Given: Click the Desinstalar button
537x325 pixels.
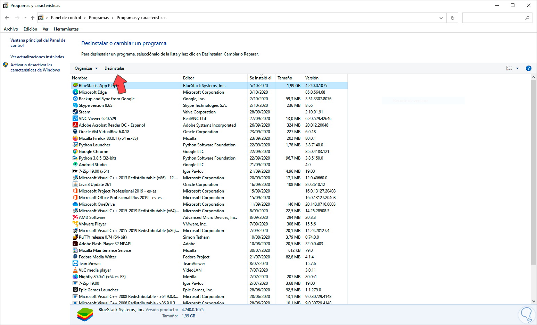Looking at the screenshot, I should [114, 68].
